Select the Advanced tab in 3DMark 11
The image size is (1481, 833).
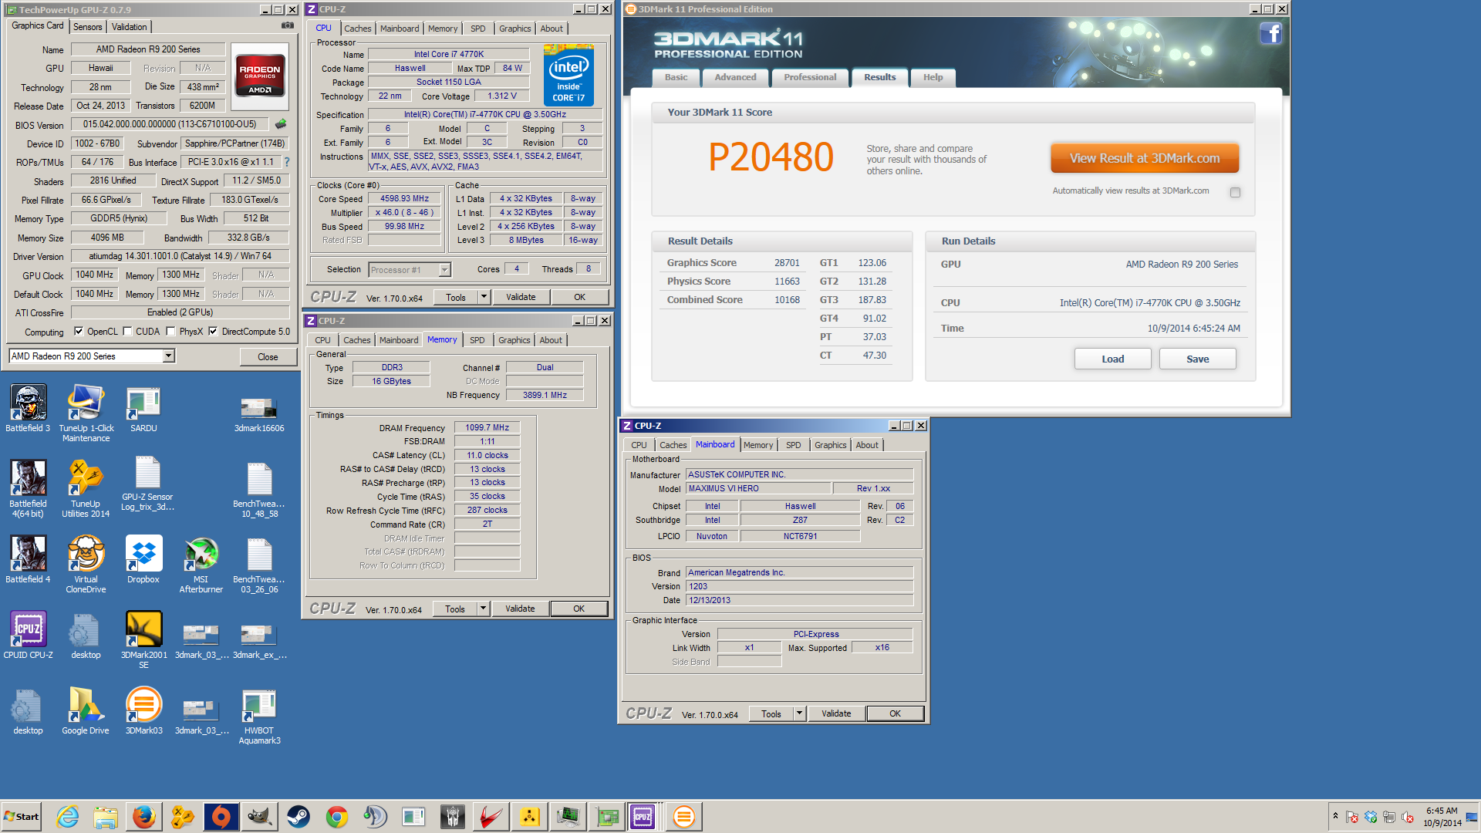[x=735, y=77]
